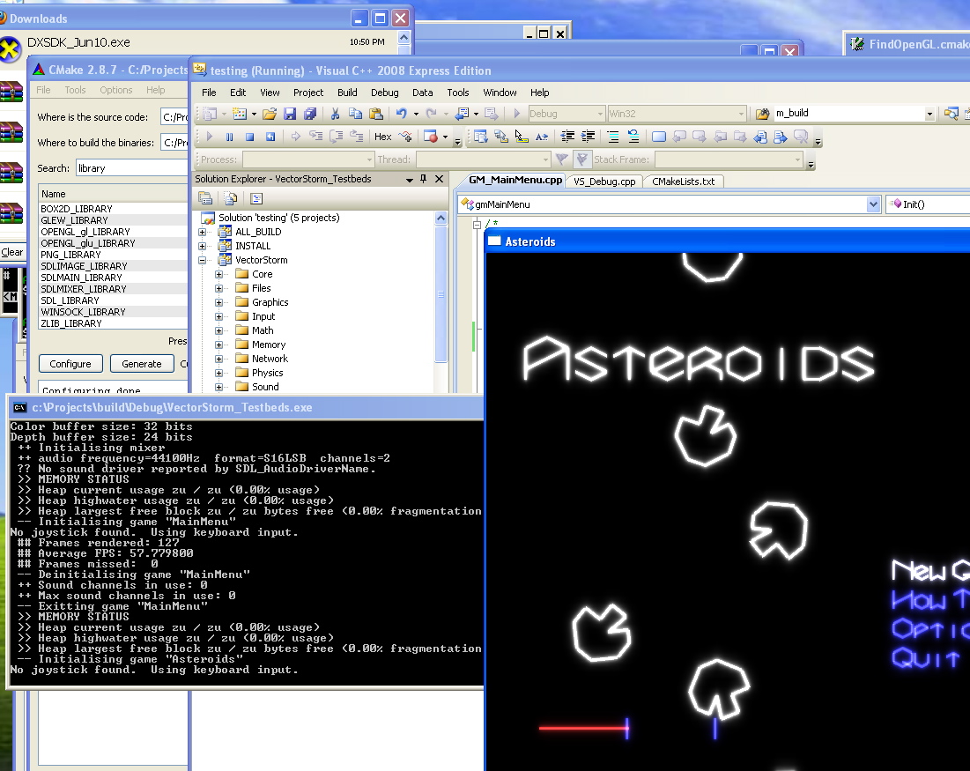Open the Project menu
Screen dimensions: 970x771
pos(308,93)
